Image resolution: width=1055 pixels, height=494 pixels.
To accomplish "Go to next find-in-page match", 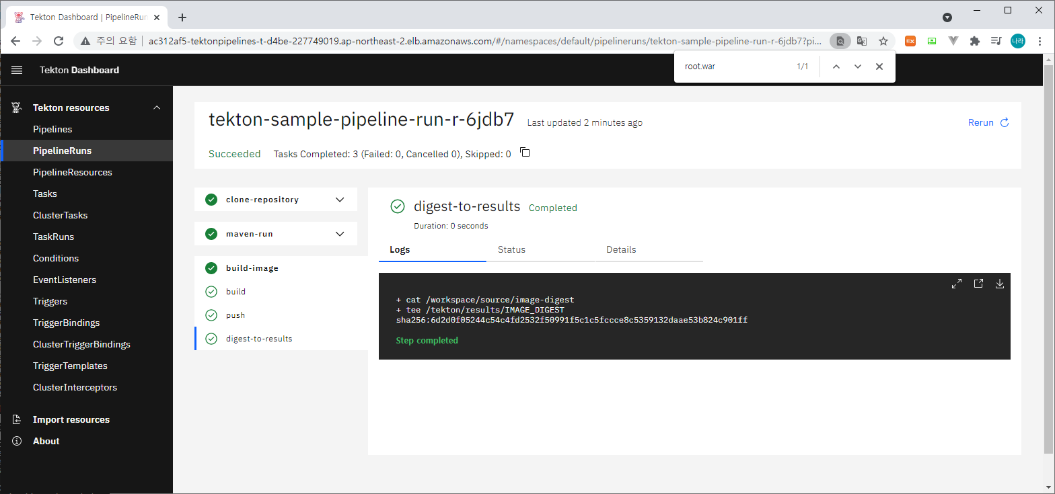I will pyautogui.click(x=857, y=67).
